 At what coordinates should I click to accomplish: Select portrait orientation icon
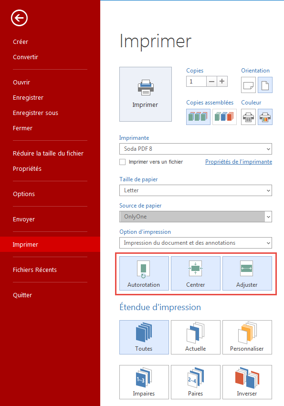coord(265,85)
